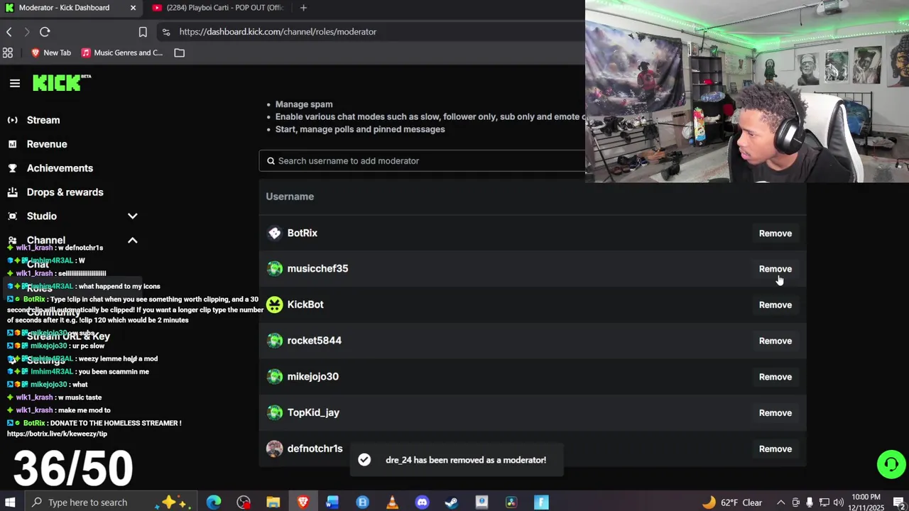Remove defnotchr1s as moderator
Screen dimensions: 909x511
(x=775, y=449)
